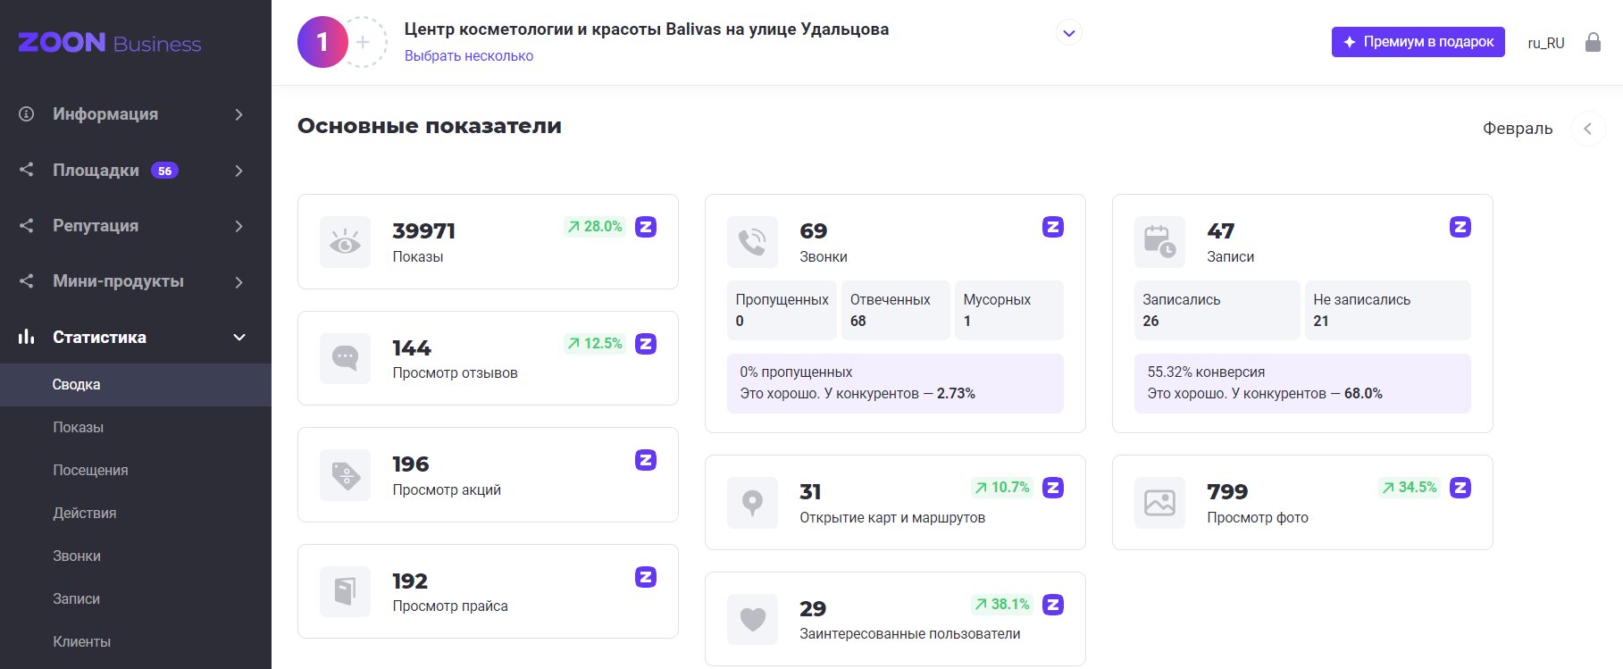The width and height of the screenshot is (1623, 669).
Task: Click the Zoon badge on Просмотр фото card
Action: 1460,488
